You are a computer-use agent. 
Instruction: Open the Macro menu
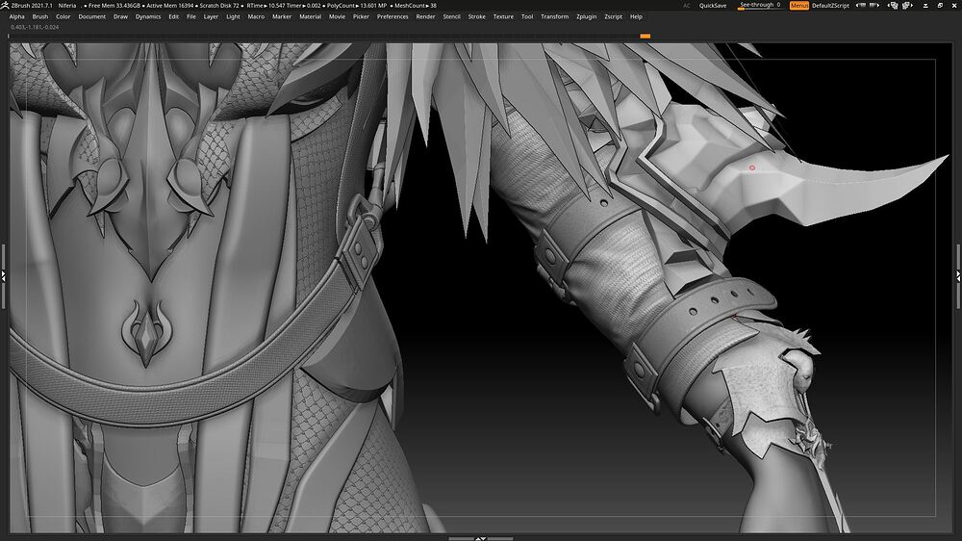[256, 16]
